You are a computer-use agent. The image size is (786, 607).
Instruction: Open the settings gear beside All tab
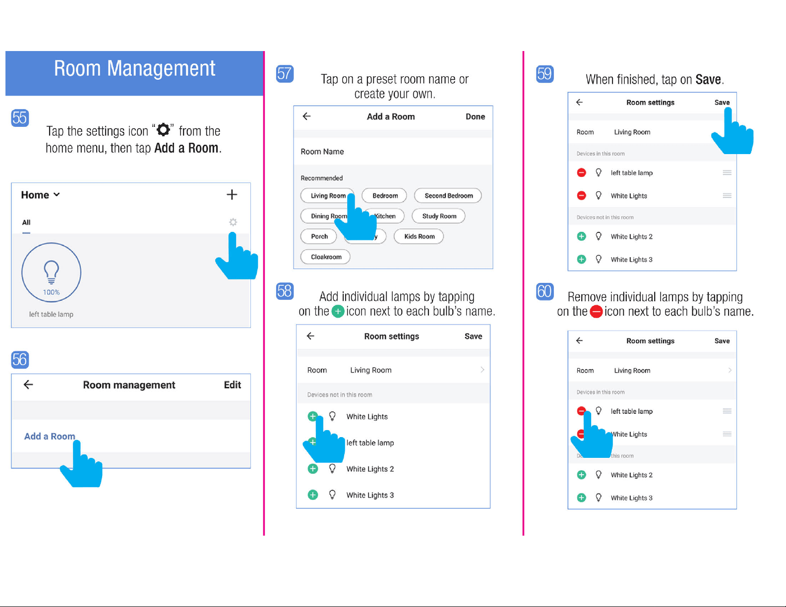[x=233, y=222]
